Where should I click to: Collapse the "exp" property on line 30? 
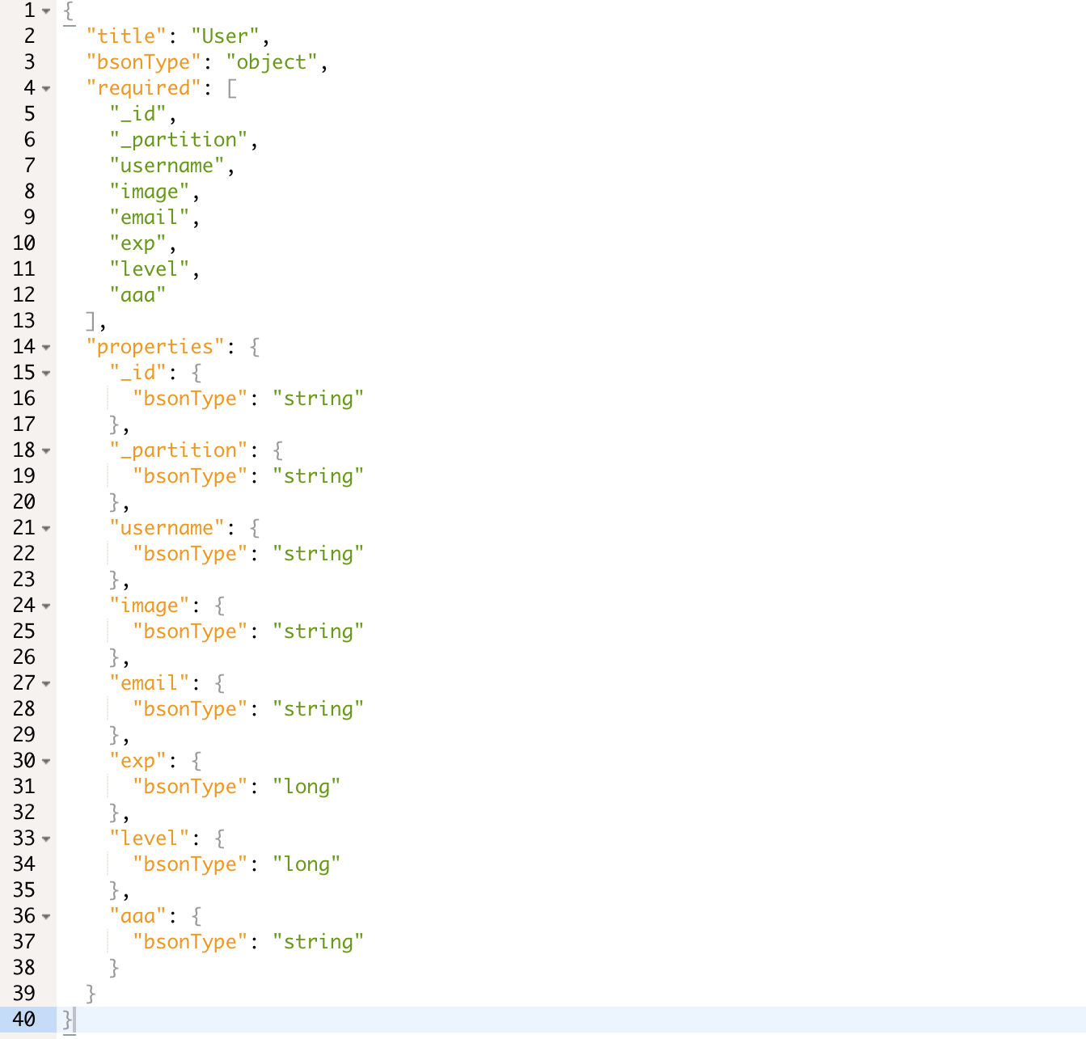[45, 762]
